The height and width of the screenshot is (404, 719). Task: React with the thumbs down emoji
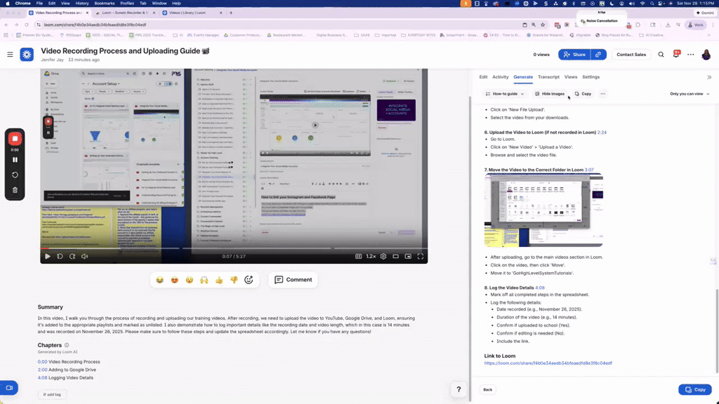coord(234,280)
